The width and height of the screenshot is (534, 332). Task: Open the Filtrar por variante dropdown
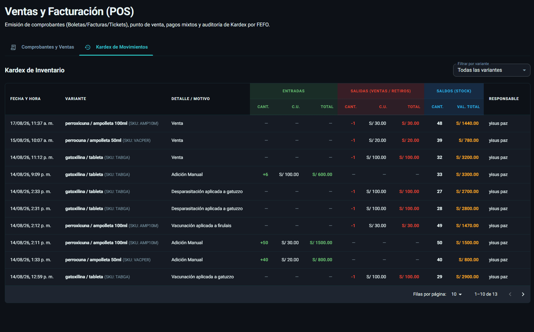point(491,70)
